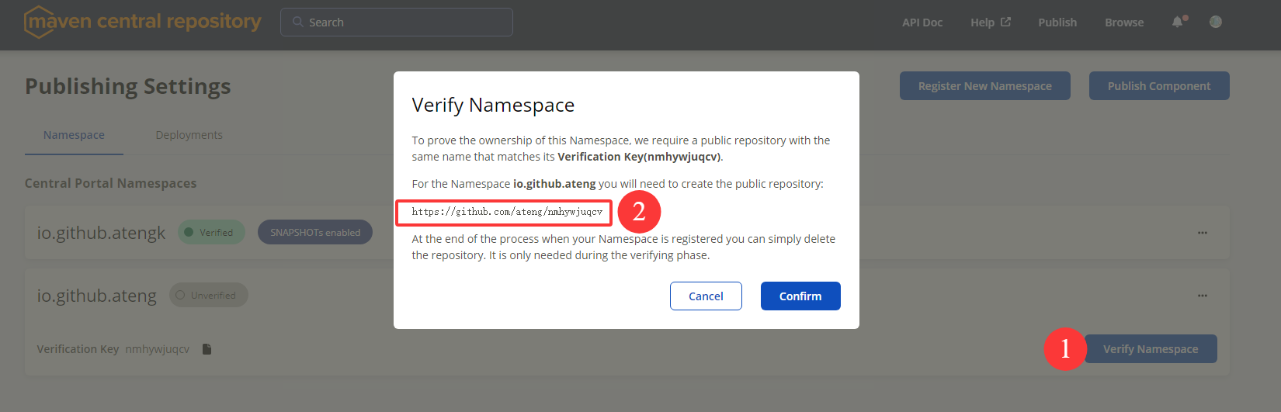The height and width of the screenshot is (412, 1281).
Task: Select the Namespace tab
Action: click(74, 135)
